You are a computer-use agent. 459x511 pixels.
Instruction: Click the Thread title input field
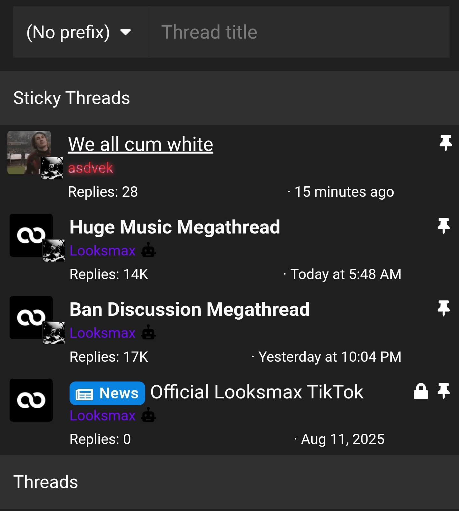point(299,32)
